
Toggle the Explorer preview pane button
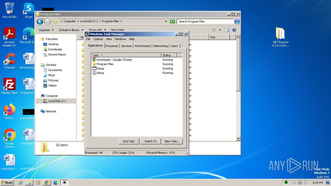227,30
